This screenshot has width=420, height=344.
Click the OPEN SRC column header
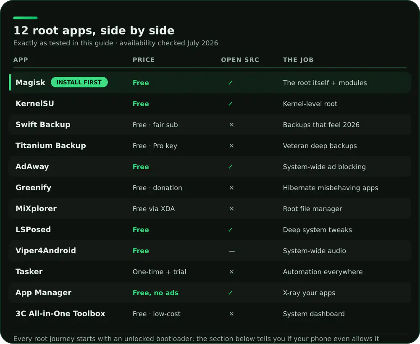pyautogui.click(x=240, y=60)
